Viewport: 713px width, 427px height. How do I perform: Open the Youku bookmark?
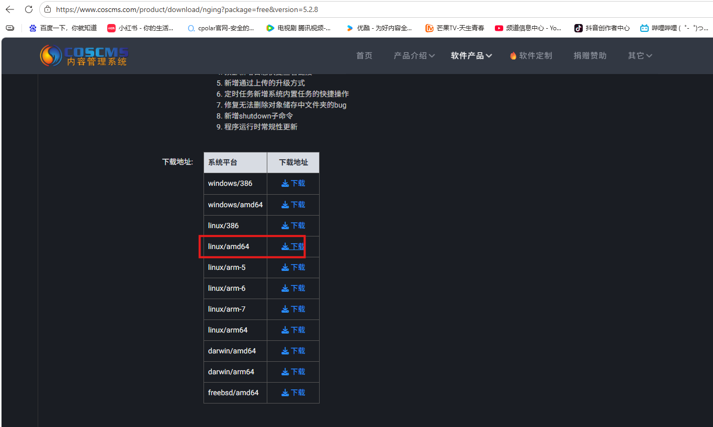pos(379,28)
